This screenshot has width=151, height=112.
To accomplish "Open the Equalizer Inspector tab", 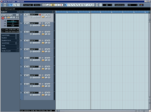I will click(8, 38).
